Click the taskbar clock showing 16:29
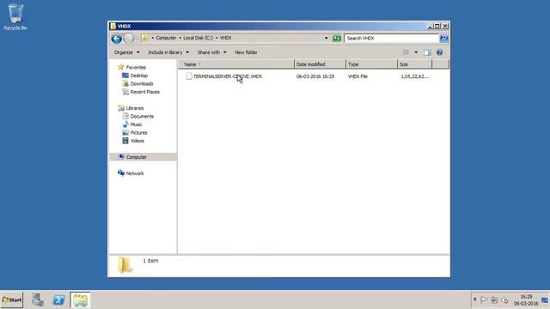The width and height of the screenshot is (550, 309). (x=526, y=300)
